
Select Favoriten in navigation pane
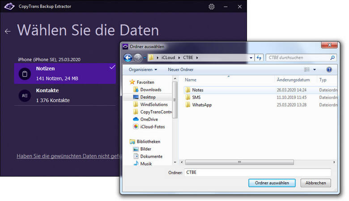click(145, 82)
